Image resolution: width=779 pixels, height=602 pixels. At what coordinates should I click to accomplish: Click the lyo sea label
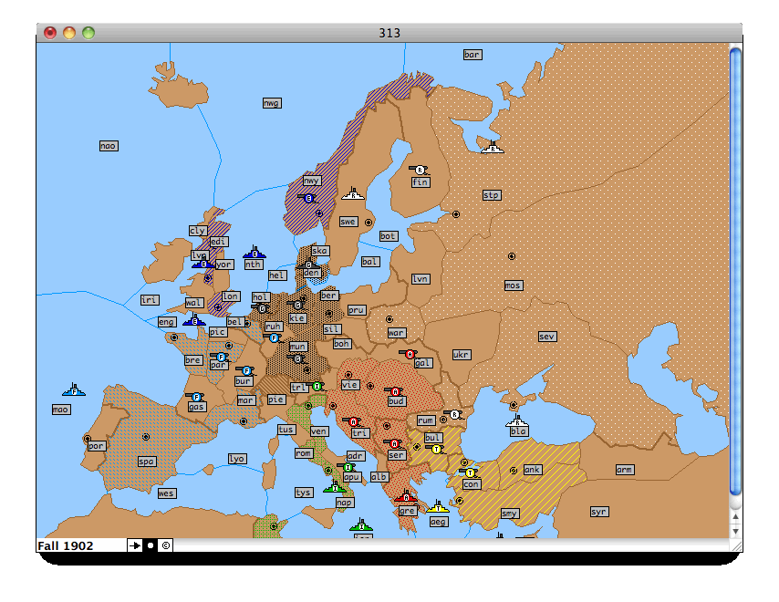pos(236,459)
